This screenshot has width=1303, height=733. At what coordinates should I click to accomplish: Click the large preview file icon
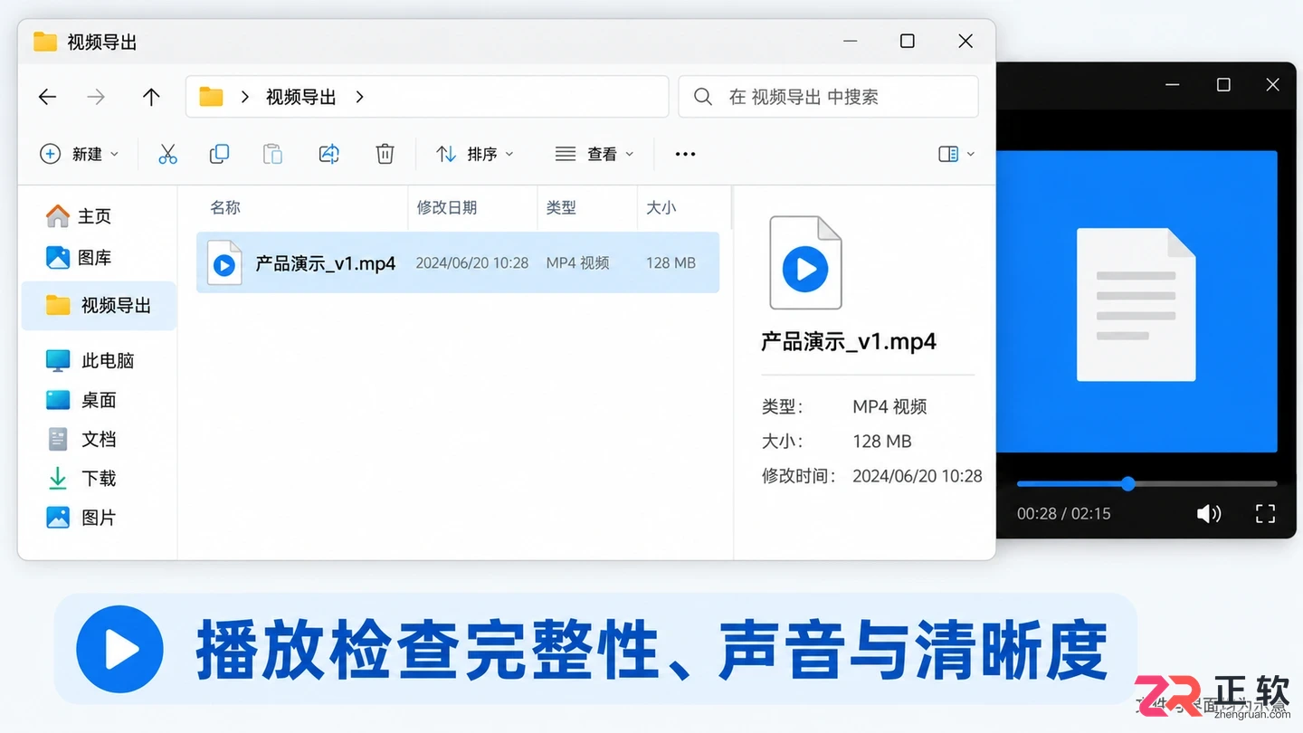tap(805, 263)
